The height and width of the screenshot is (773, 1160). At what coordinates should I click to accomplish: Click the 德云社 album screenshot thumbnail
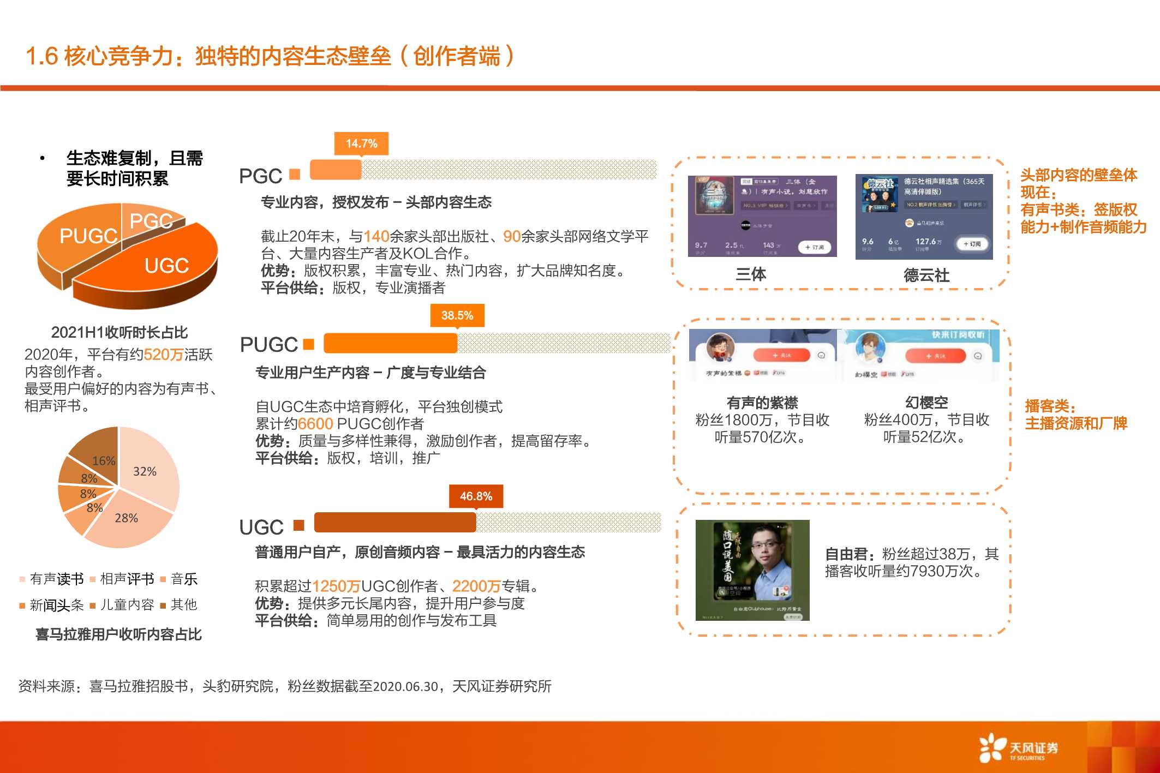coord(924,217)
